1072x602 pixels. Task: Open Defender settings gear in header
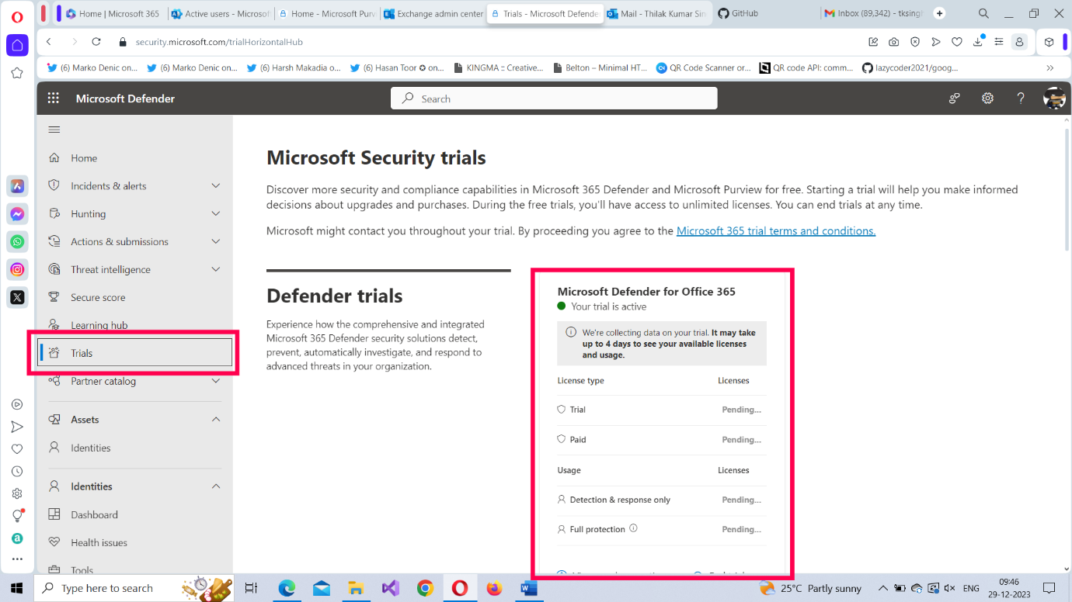point(987,99)
